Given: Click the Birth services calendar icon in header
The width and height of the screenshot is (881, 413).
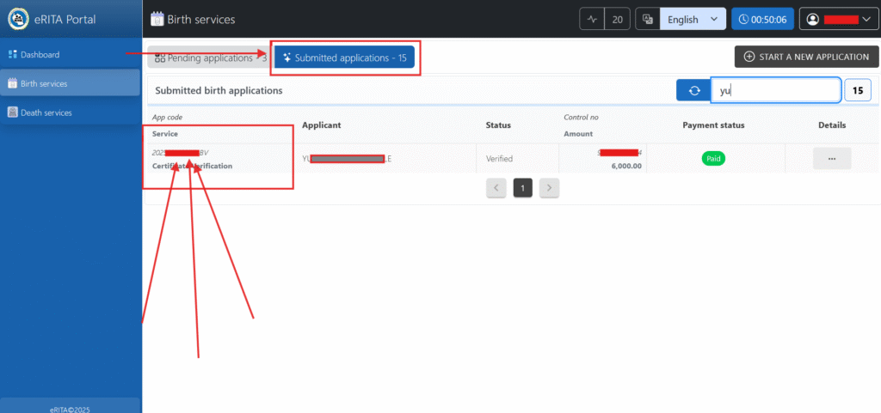Looking at the screenshot, I should [x=157, y=19].
